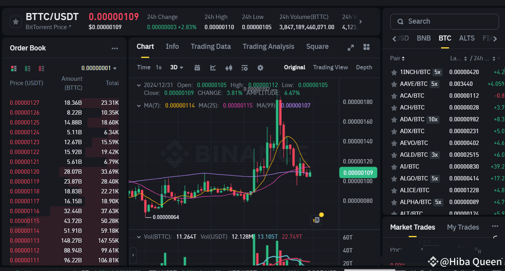
Task: Open the BitTorrent Price link
Action: point(49,27)
